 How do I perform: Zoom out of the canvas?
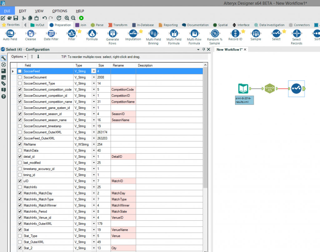click(73, 18)
